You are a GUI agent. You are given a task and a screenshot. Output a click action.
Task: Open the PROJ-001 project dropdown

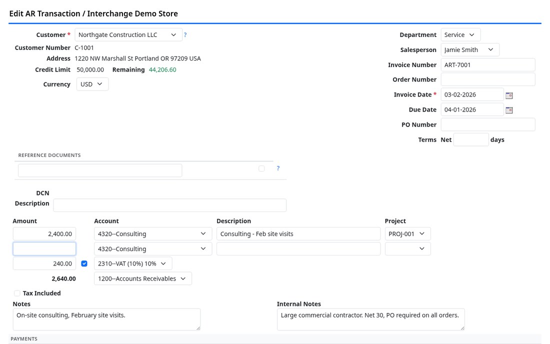point(407,234)
